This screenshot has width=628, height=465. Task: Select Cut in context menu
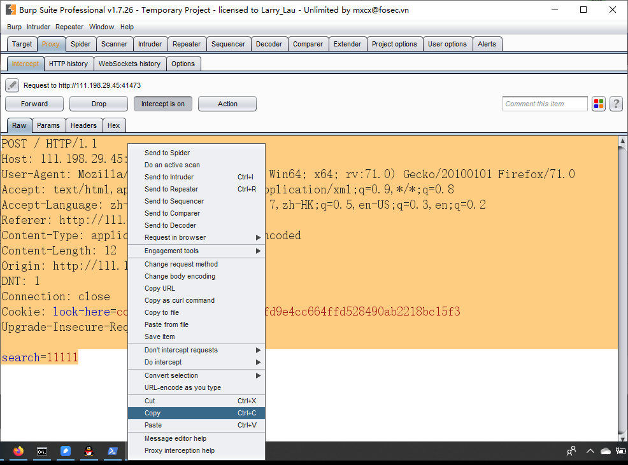(196, 401)
